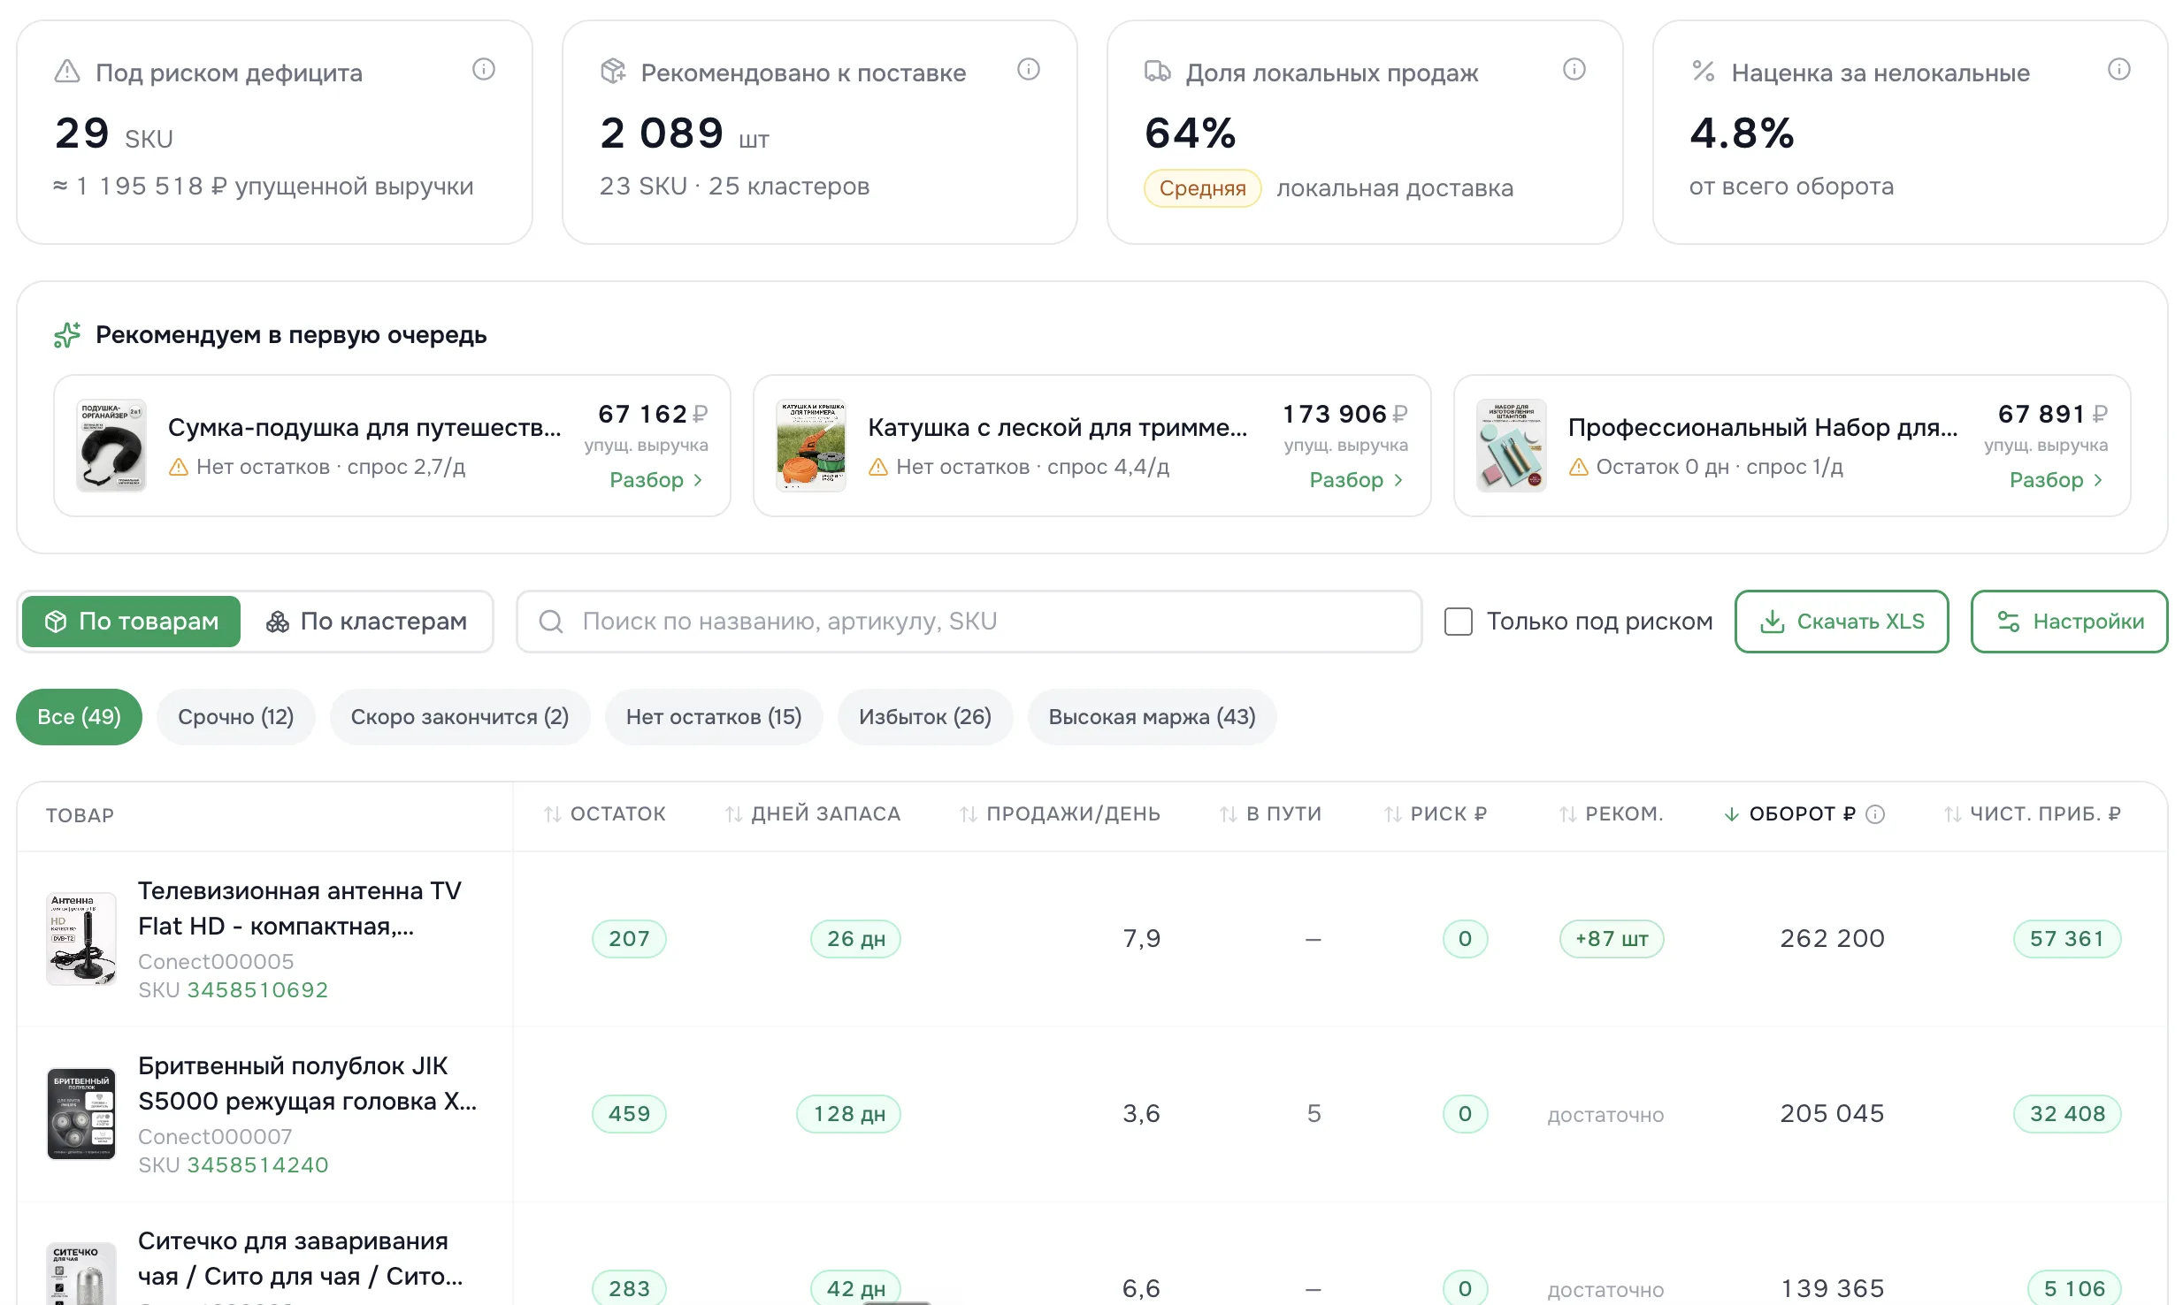The image size is (2183, 1305).
Task: Open 'Разбор' link for Сумка-подушка
Action: (x=657, y=480)
